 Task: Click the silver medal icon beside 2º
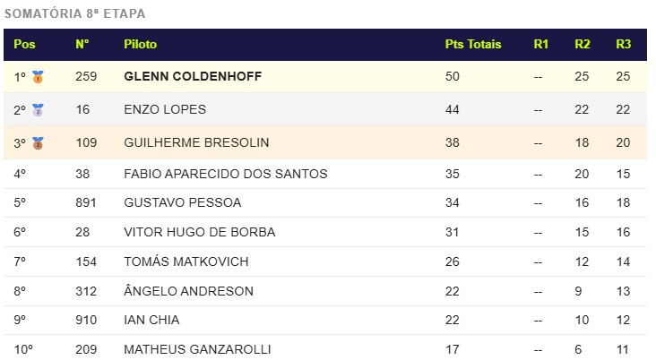(38, 110)
